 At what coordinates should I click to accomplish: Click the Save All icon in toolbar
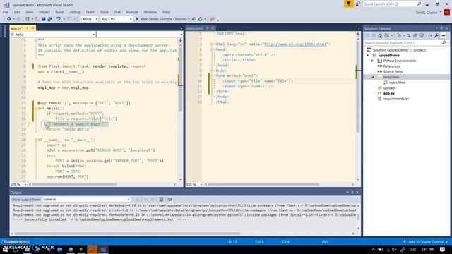(x=49, y=19)
